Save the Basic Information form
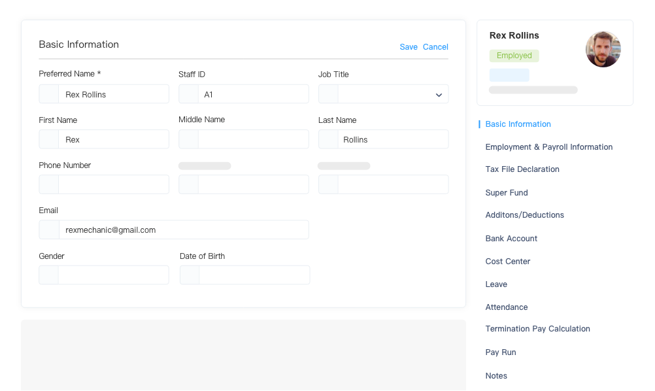Viewport: 655px width, 391px height. point(408,47)
